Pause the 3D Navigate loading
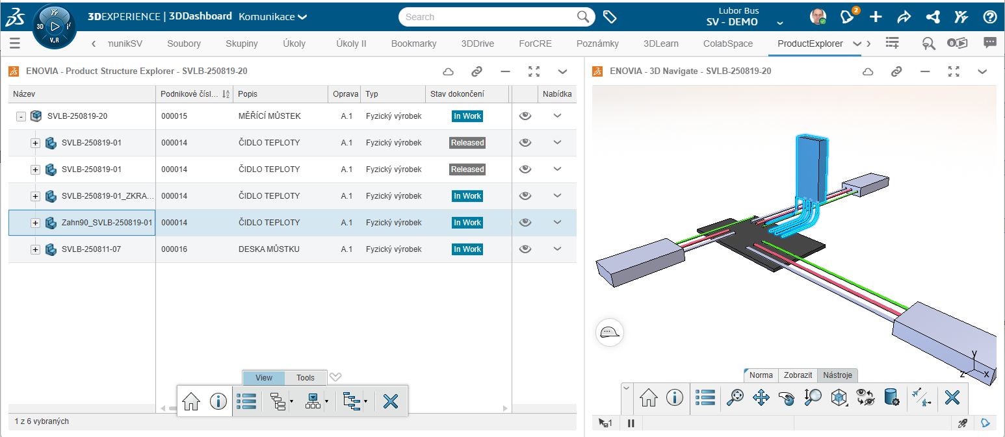Image resolution: width=1005 pixels, height=437 pixels. click(631, 423)
